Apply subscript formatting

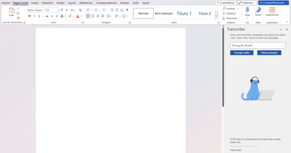point(52,16)
